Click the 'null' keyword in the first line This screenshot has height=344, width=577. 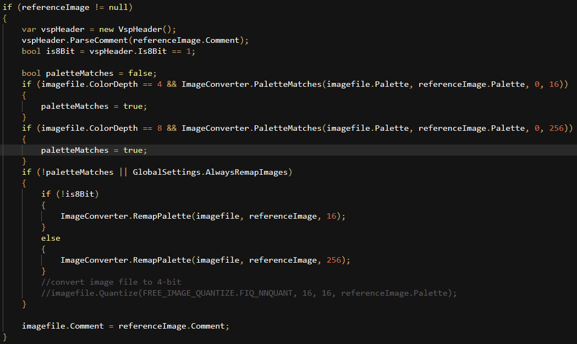point(118,7)
